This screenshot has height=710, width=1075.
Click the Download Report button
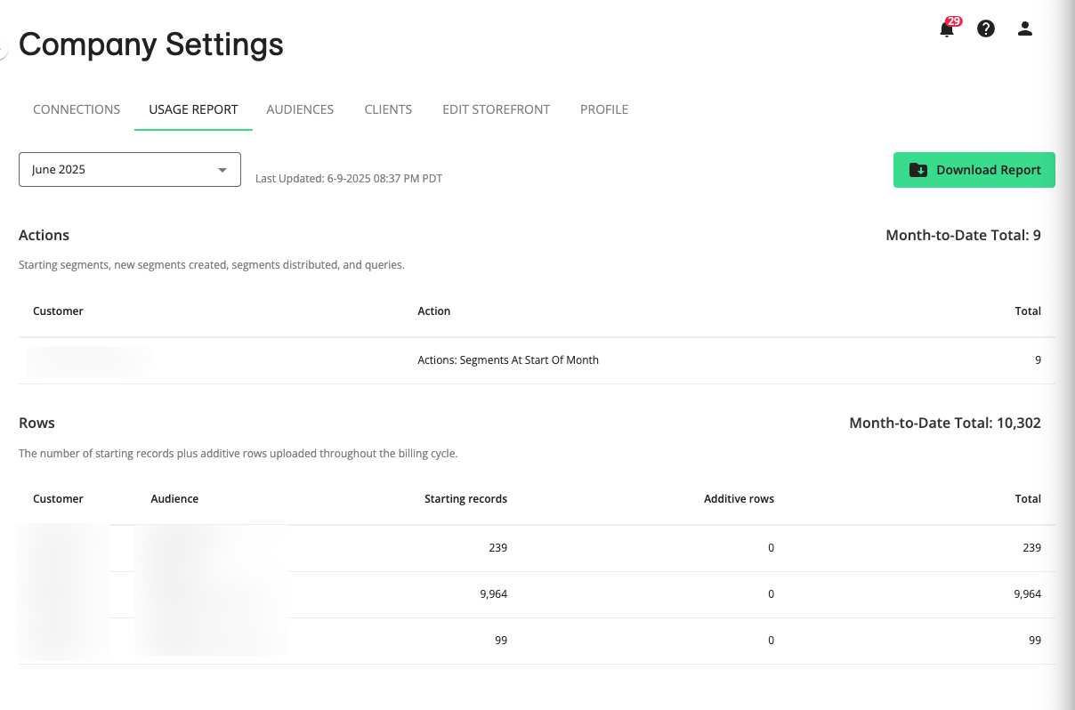click(x=974, y=170)
